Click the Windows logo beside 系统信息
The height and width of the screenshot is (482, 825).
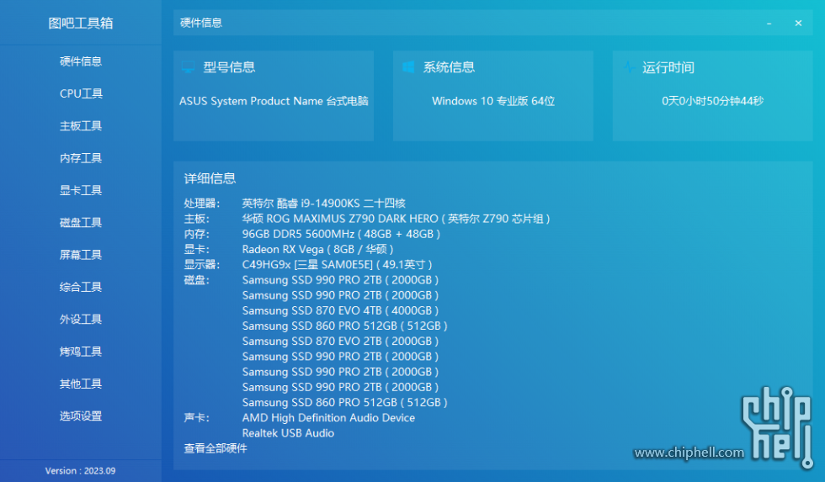(x=407, y=67)
